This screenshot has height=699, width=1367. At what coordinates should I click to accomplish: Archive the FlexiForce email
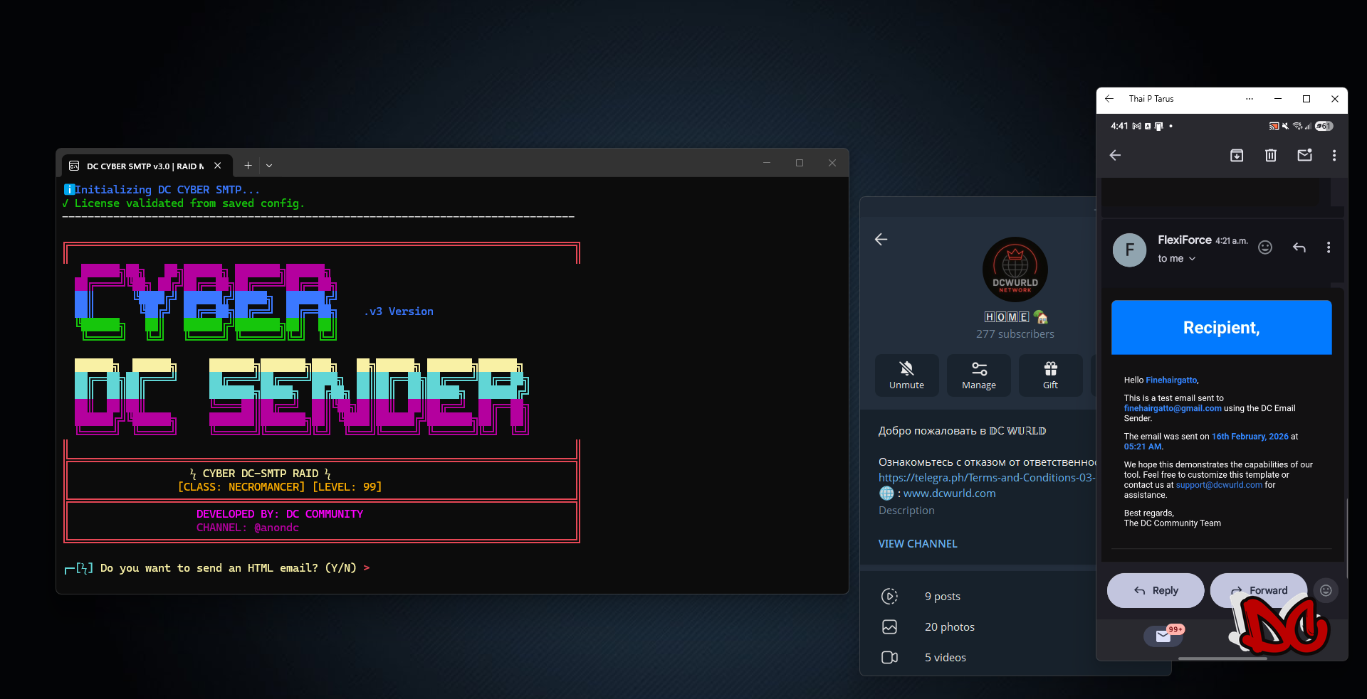(1237, 155)
